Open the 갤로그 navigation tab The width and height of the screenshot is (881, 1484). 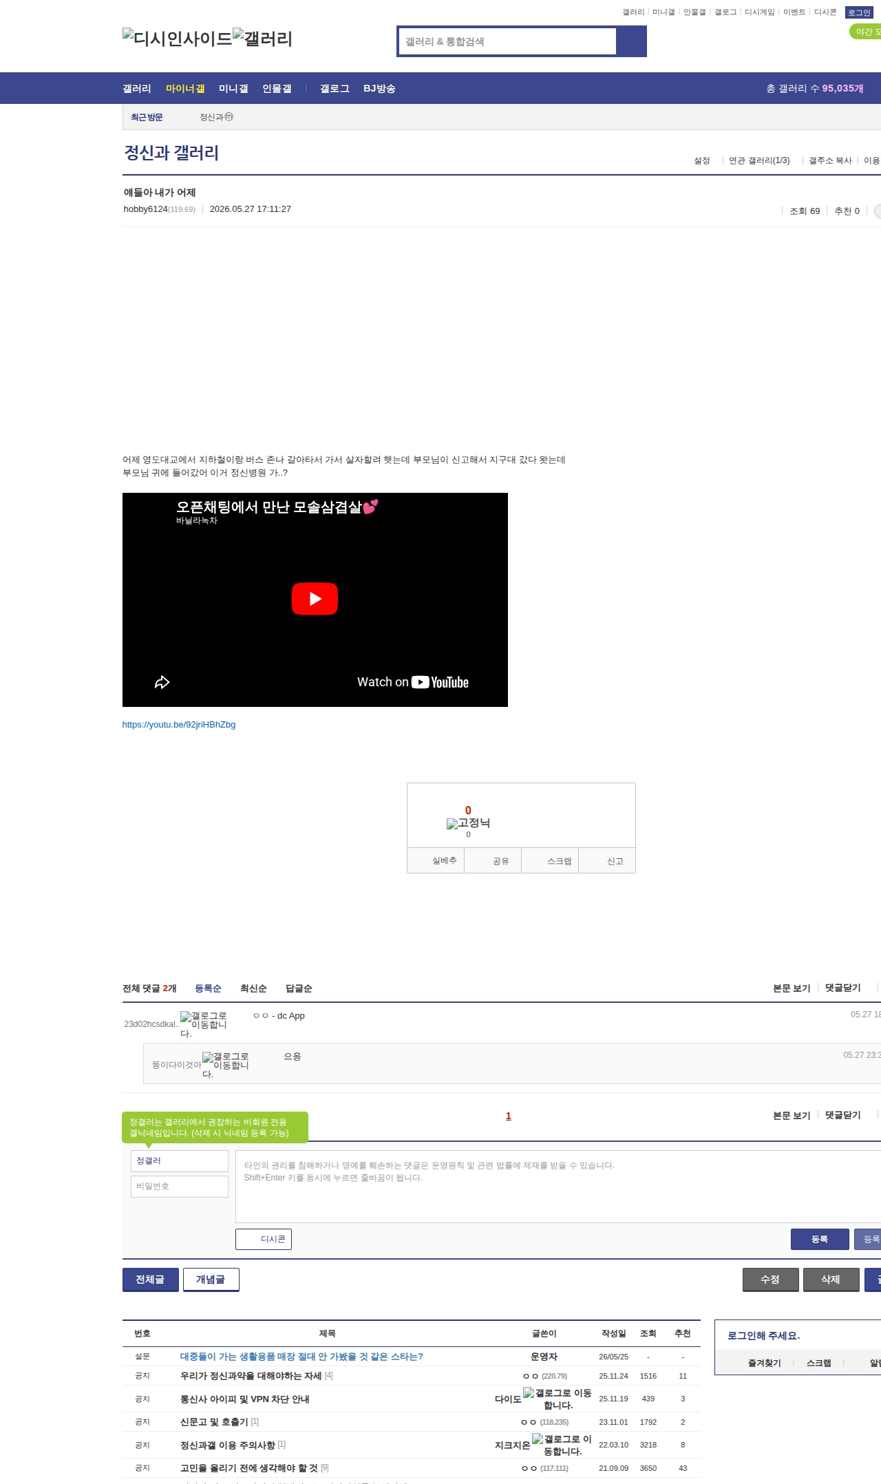[335, 88]
